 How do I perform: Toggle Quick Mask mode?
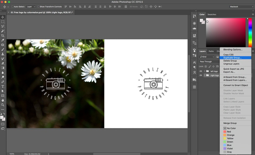pyautogui.click(x=3, y=124)
